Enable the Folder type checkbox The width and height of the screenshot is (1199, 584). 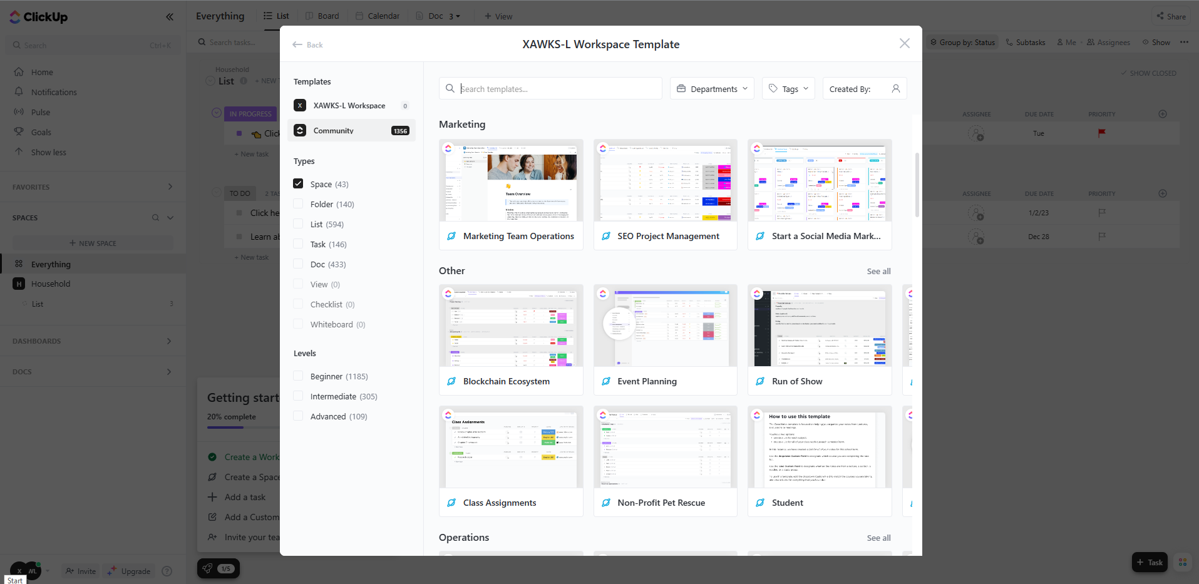299,204
